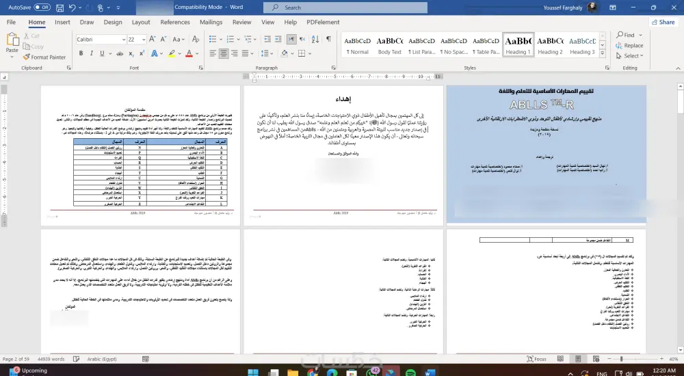Open the highlight color dropdown arrow

180,53
